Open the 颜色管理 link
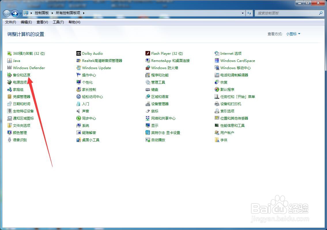The width and height of the screenshot is (327, 230). pos(20,133)
